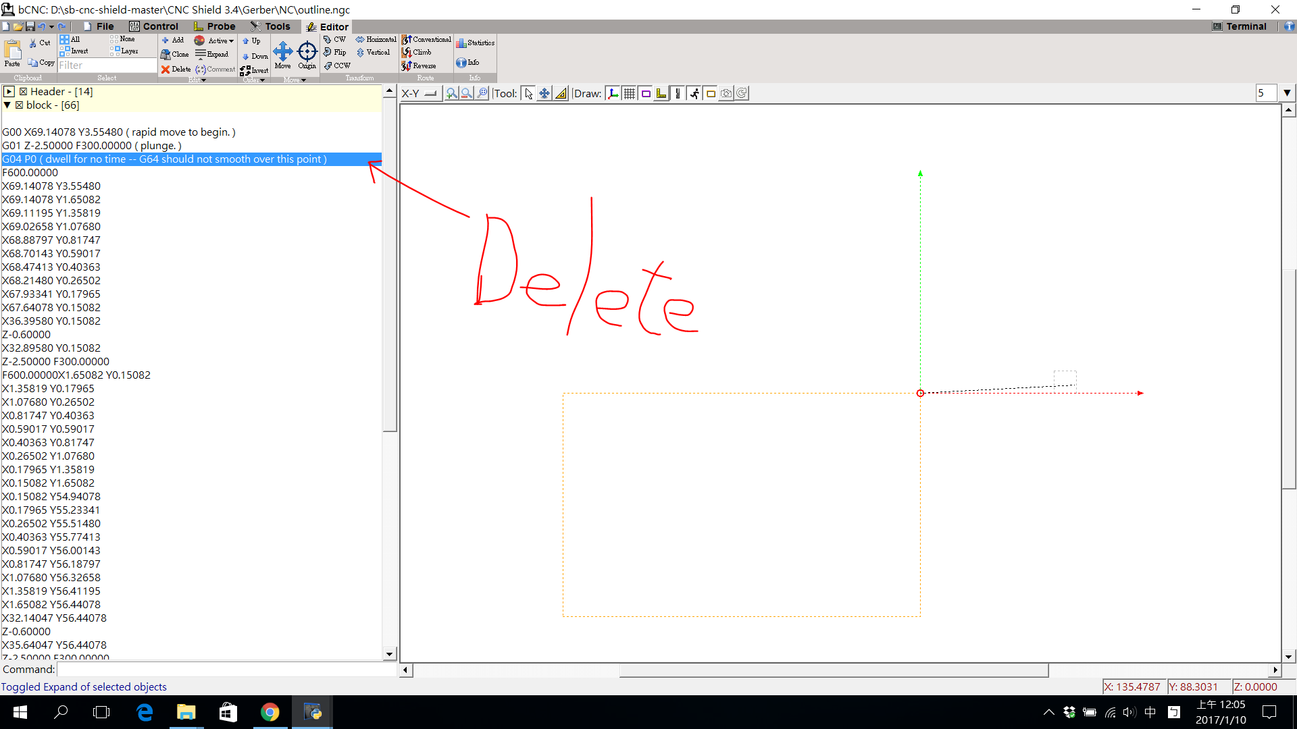The height and width of the screenshot is (729, 1297).
Task: Copy the selection with the Copy button
Action: (41, 62)
